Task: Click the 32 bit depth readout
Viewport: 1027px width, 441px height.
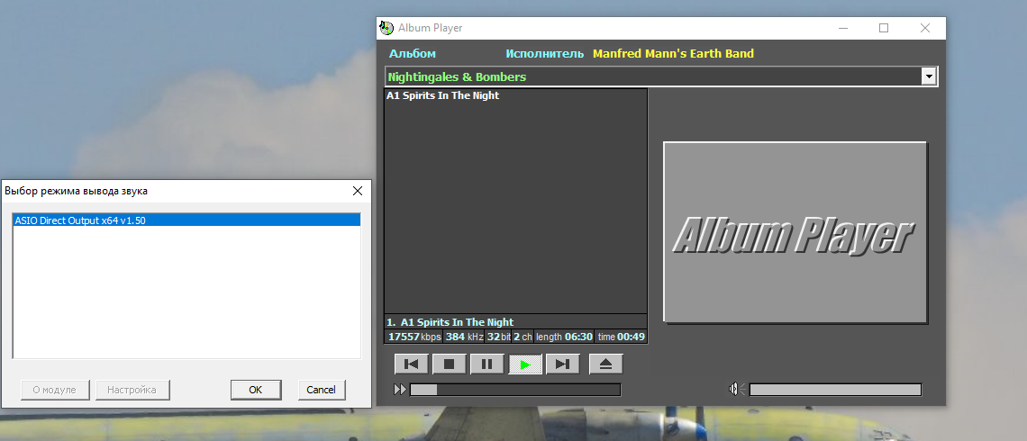Action: click(x=498, y=337)
